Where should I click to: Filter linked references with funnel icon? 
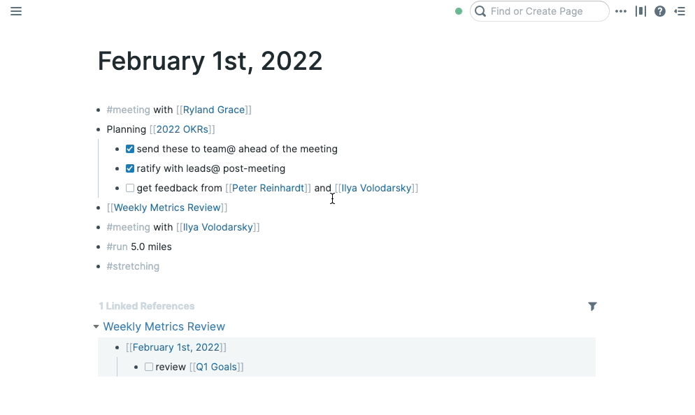[592, 306]
